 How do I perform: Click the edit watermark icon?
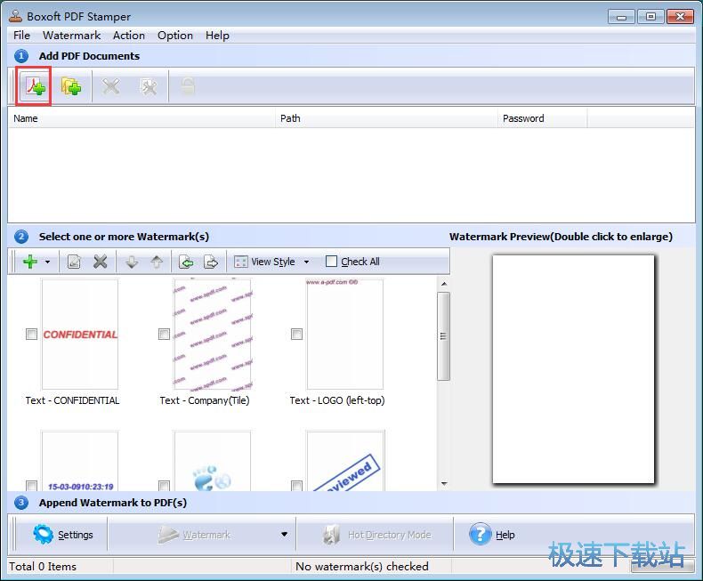pyautogui.click(x=75, y=262)
